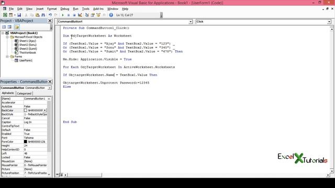This screenshot has width=335, height=188.
Task: Open Find with the binoculars icon
Action: tap(43, 15)
